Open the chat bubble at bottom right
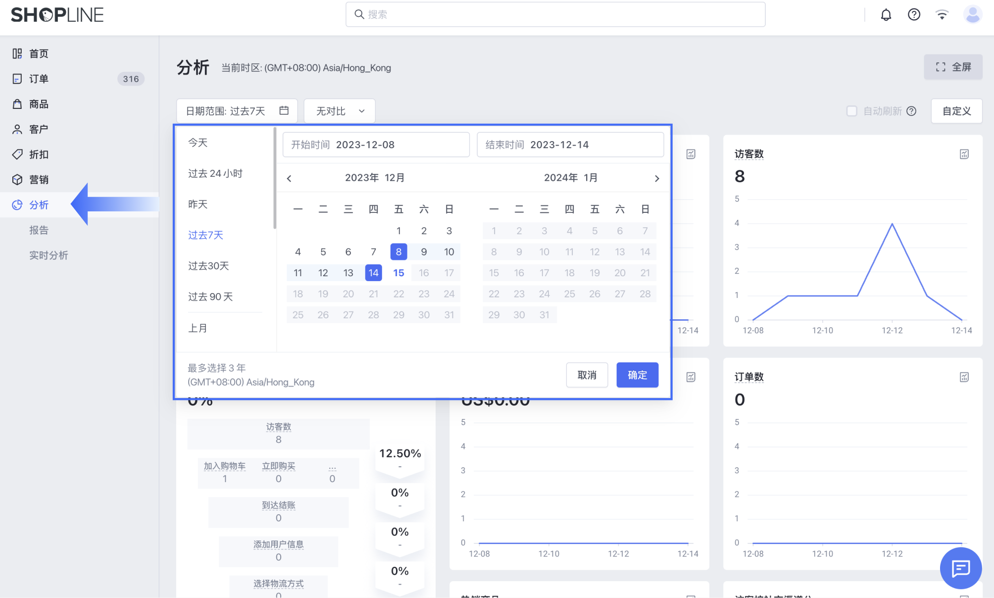The width and height of the screenshot is (994, 598). pyautogui.click(x=961, y=568)
